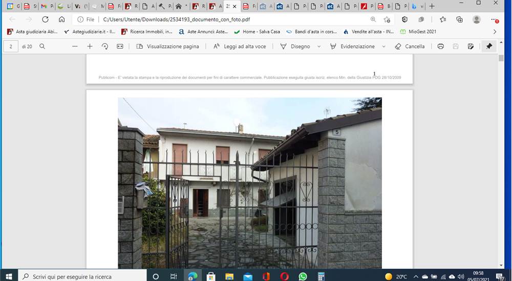Launch WhatsApp from the taskbar
This screenshot has height=281, width=512.
(303, 276)
